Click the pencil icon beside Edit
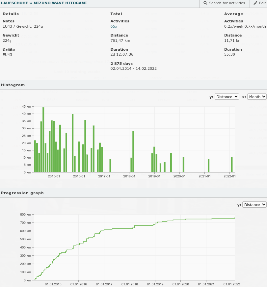The width and height of the screenshot is (267, 287). pyautogui.click(x=255, y=3)
